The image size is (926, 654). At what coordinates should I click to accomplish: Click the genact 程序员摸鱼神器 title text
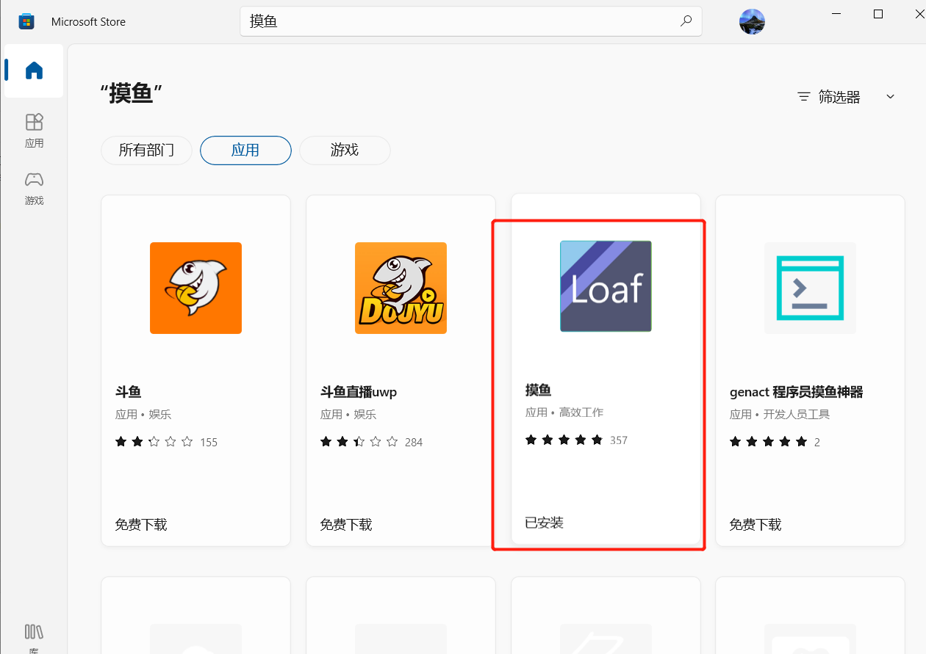[797, 392]
